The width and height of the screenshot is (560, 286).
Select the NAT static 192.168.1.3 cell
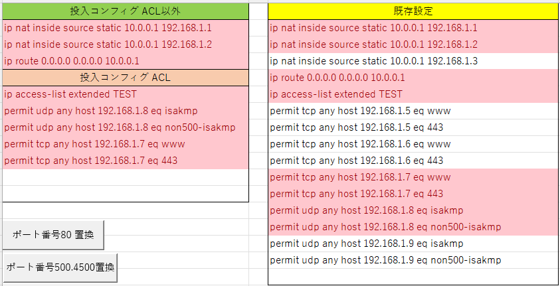click(414, 61)
